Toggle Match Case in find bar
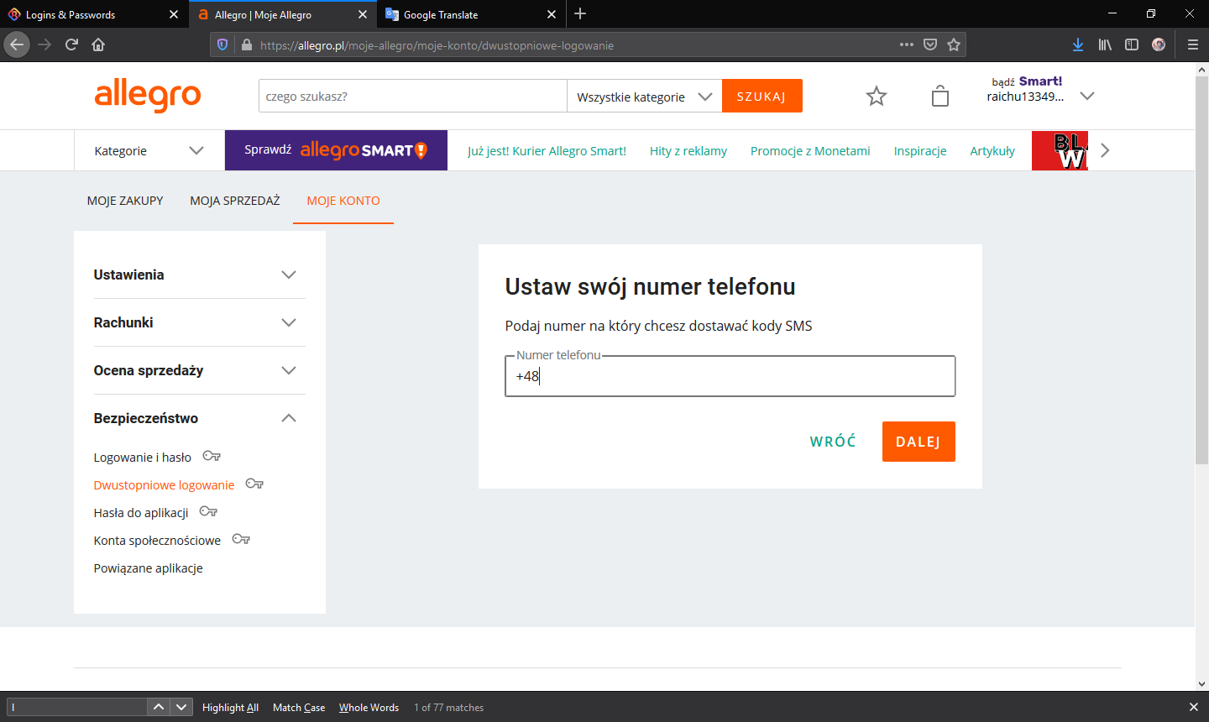This screenshot has width=1209, height=722. [299, 708]
